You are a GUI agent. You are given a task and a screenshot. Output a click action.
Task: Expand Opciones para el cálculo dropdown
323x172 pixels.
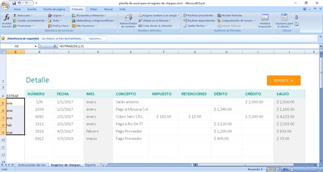pos(290,27)
